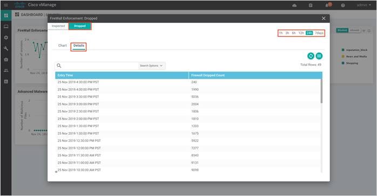Select the 25 Nov 2019 2:30:00 PM PST row
This screenshot has width=377, height=196.
click(188, 111)
